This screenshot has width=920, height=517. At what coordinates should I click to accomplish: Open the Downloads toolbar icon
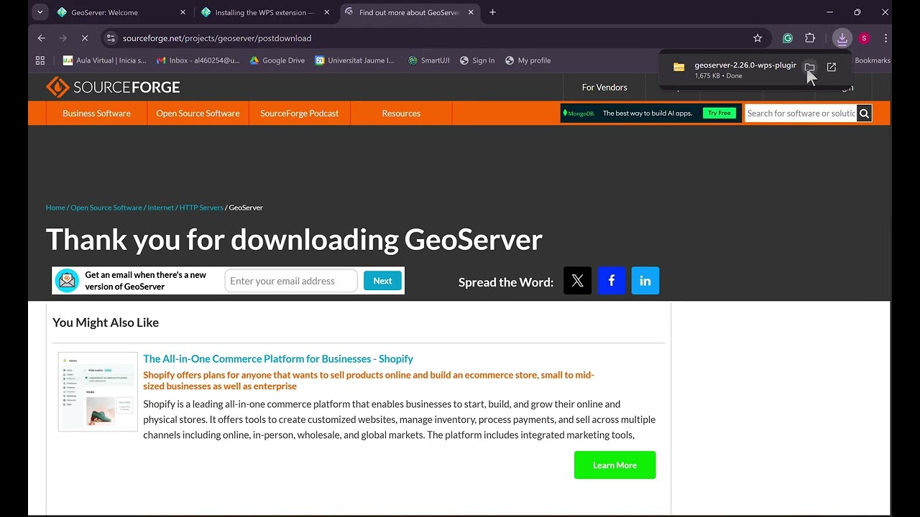(x=842, y=38)
